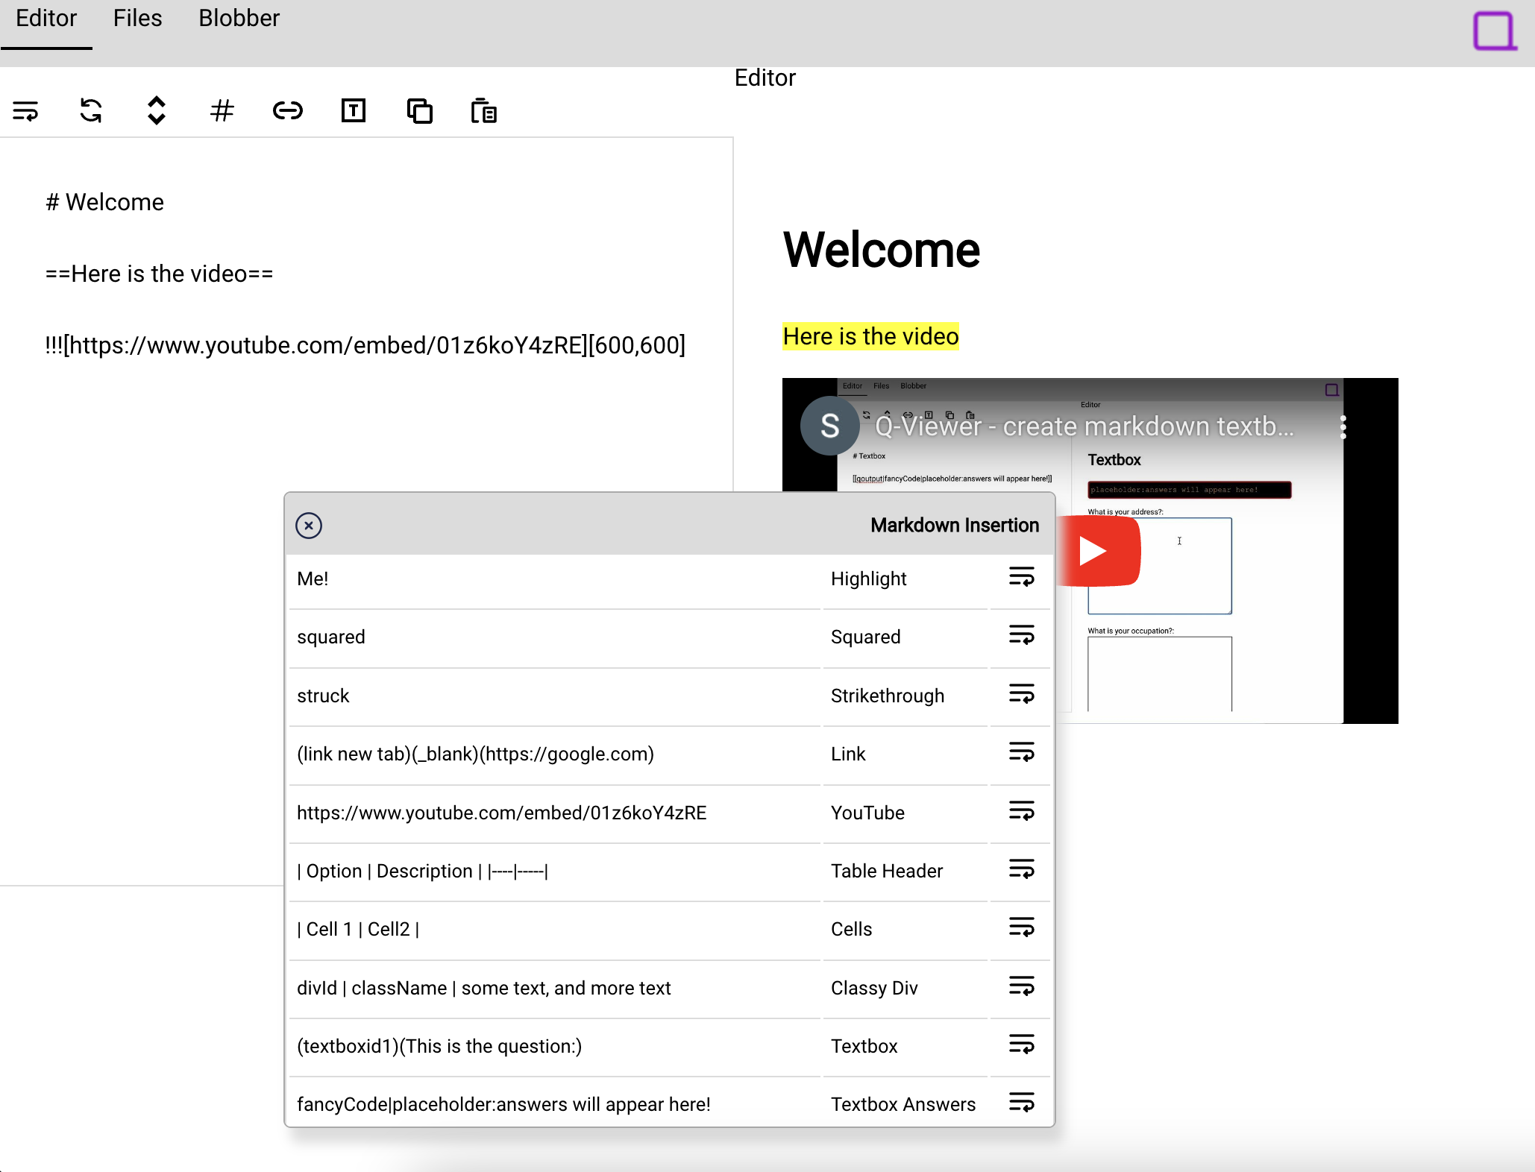The width and height of the screenshot is (1535, 1172).
Task: Select the refresh/sync icon in toolbar
Action: tap(90, 110)
